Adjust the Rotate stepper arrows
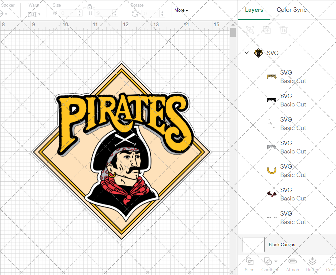This screenshot has height=275, width=336. pos(162,13)
